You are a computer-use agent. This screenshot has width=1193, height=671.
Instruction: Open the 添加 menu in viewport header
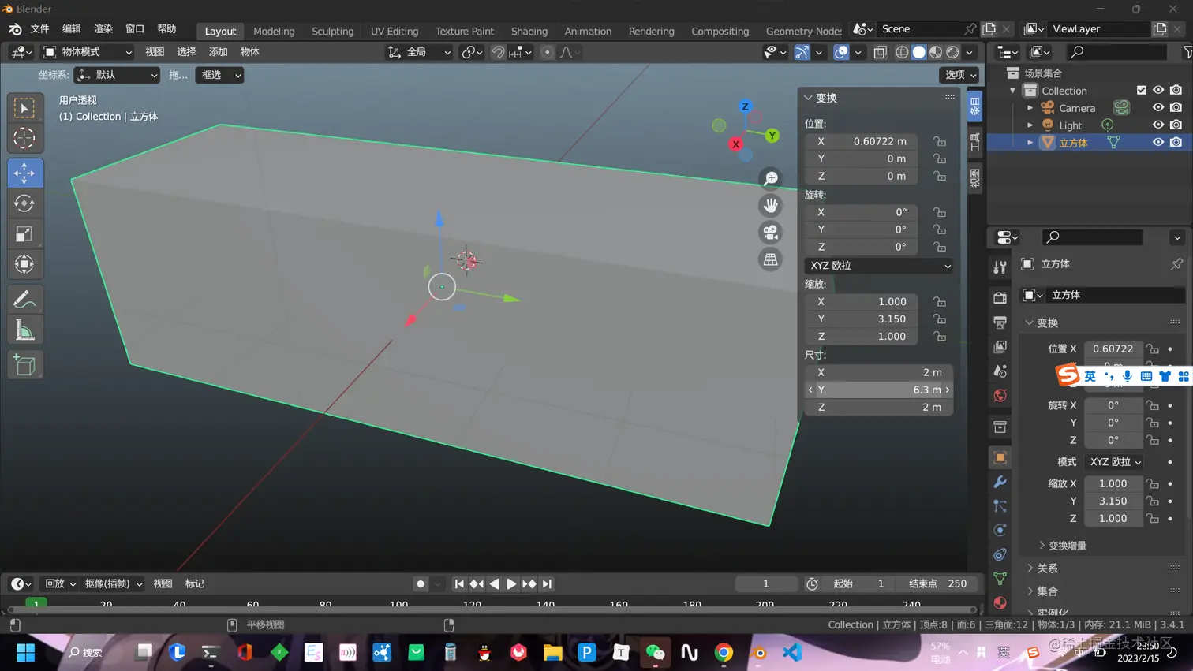pyautogui.click(x=218, y=52)
